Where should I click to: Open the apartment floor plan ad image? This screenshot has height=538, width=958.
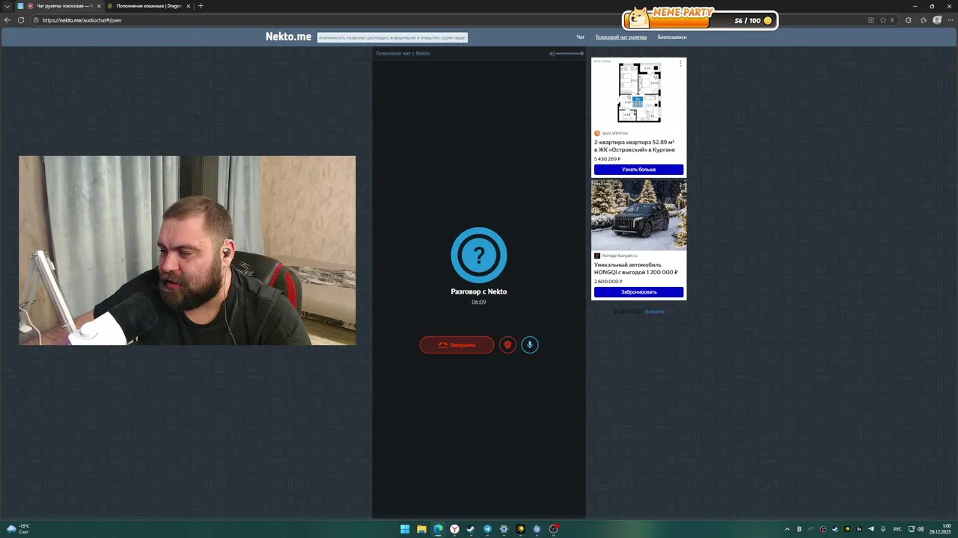(x=638, y=93)
